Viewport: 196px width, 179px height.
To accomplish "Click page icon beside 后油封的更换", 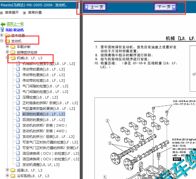I will click(x=18, y=119).
